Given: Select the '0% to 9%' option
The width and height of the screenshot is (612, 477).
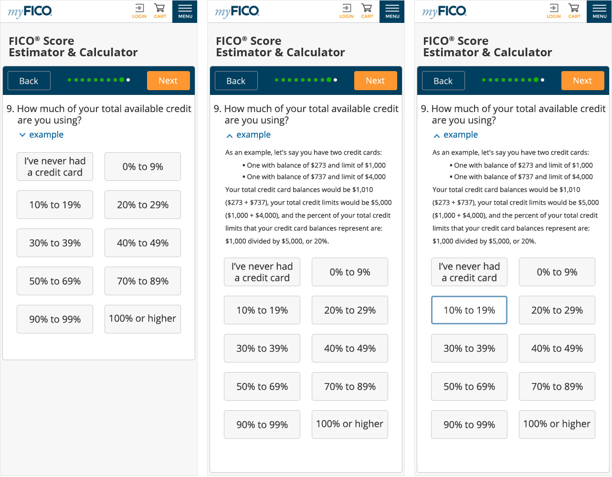Looking at the screenshot, I should click(x=142, y=166).
